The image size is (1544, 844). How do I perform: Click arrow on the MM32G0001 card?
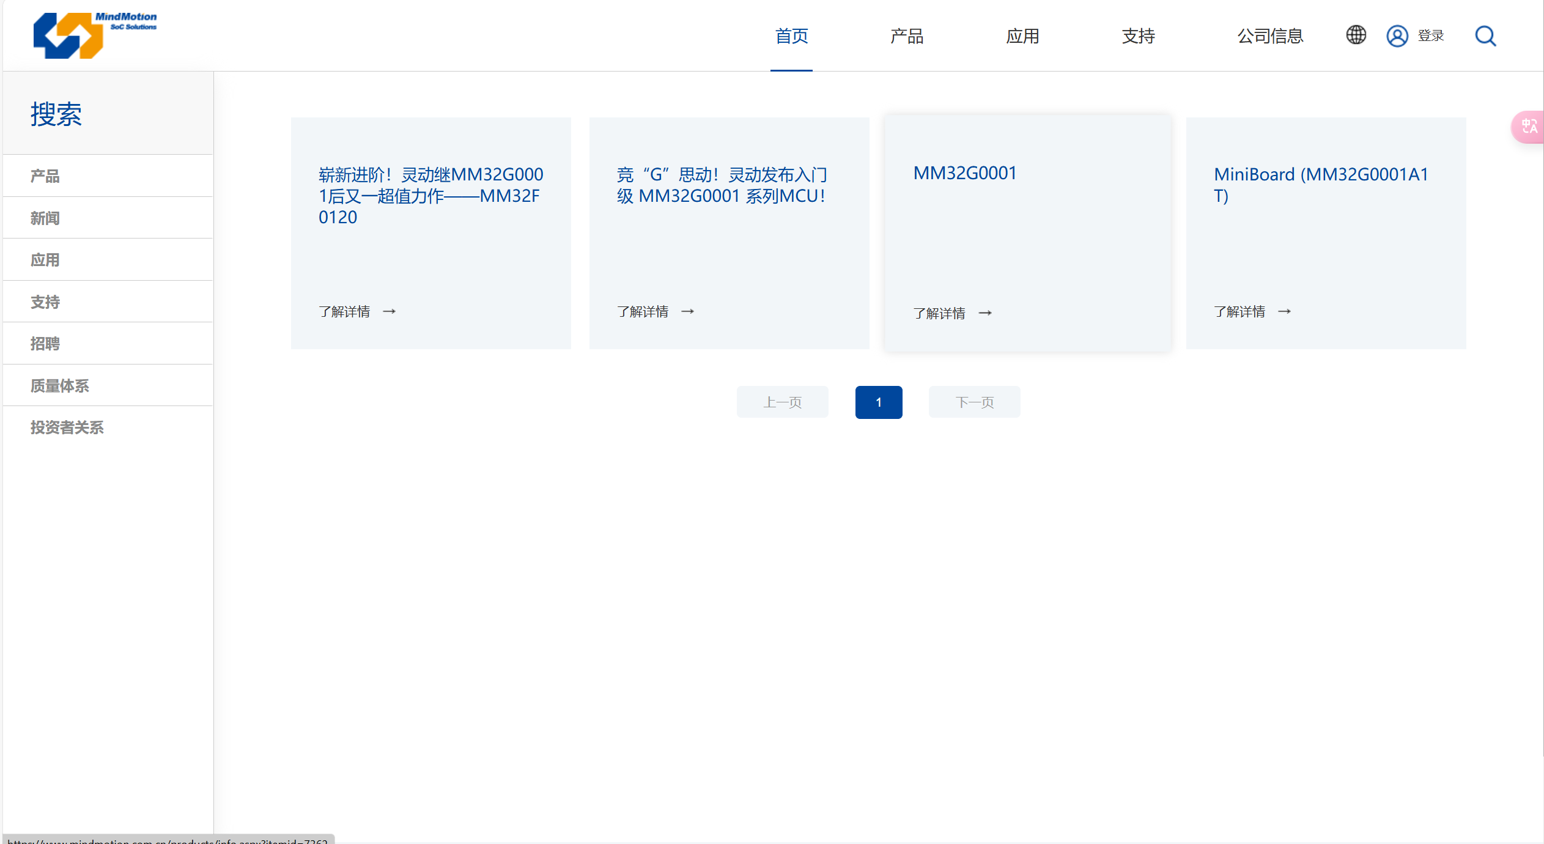click(x=985, y=313)
